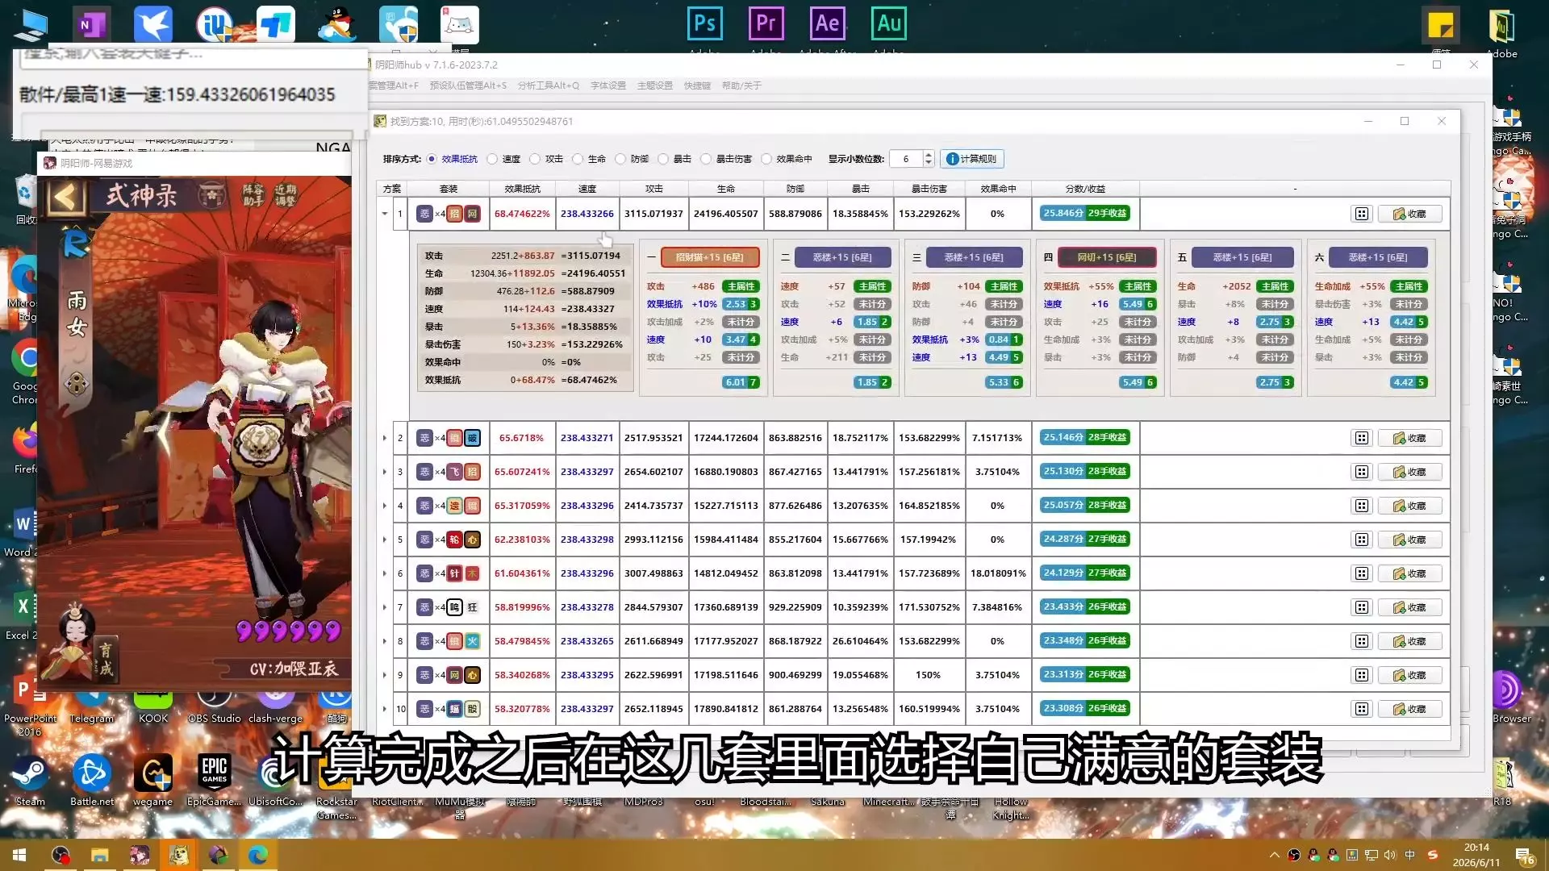Open grid detail icon for scheme 10
Image resolution: width=1549 pixels, height=871 pixels.
click(1362, 709)
